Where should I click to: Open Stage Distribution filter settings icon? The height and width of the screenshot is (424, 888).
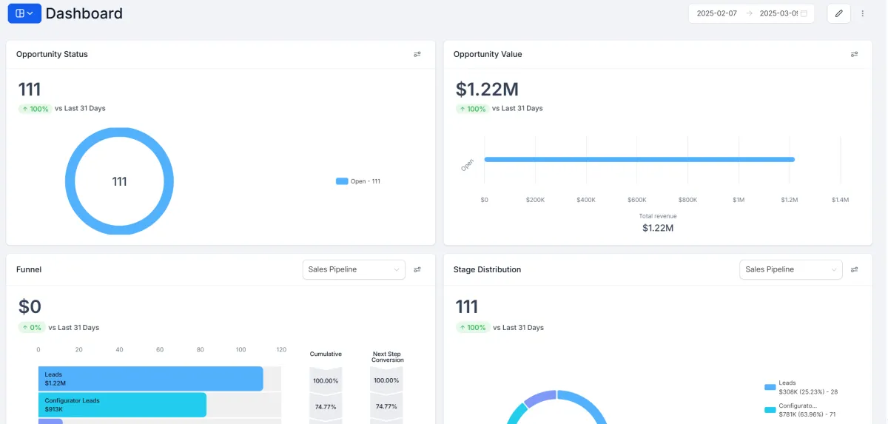click(854, 269)
